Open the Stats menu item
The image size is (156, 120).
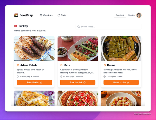[x=62, y=15]
